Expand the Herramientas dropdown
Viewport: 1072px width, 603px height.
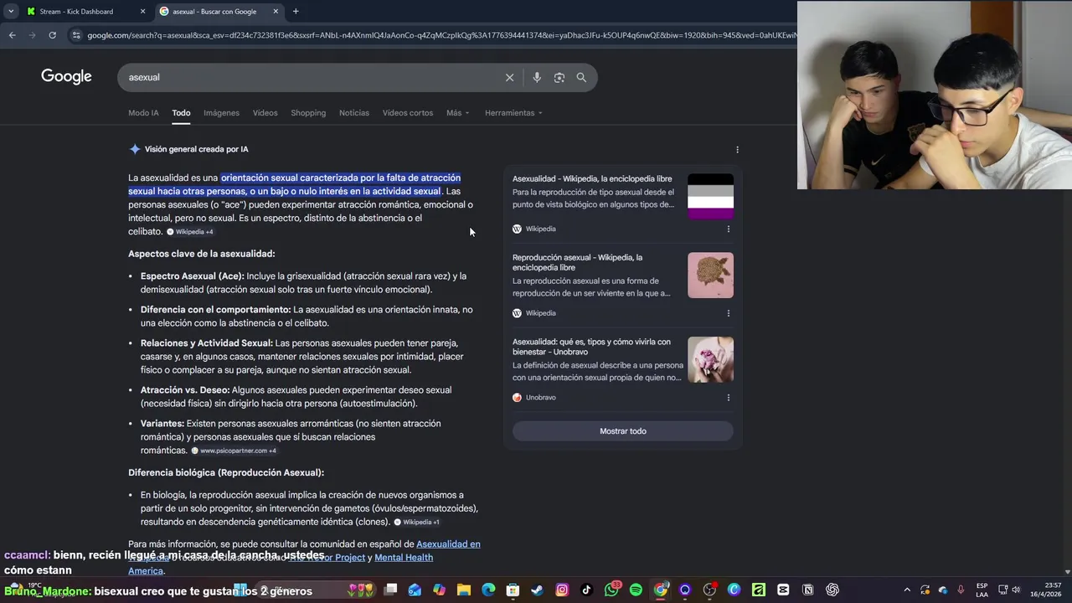click(513, 113)
